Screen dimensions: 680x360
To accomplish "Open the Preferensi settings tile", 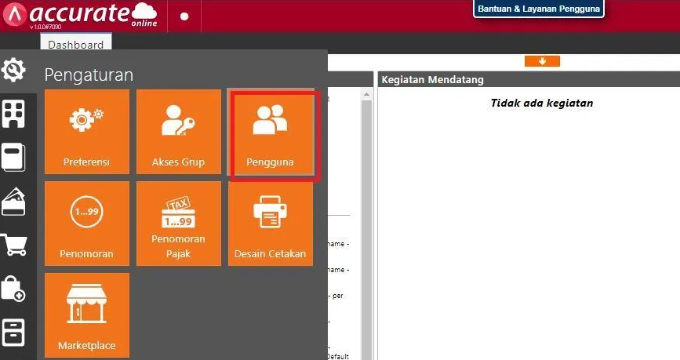I will coord(86,132).
